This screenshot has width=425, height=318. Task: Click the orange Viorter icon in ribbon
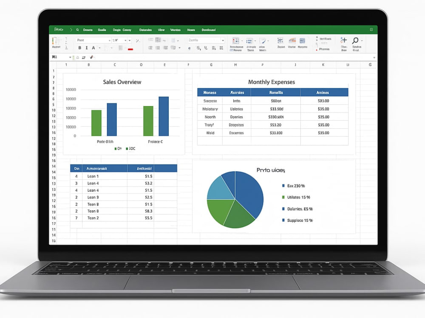pyautogui.click(x=292, y=41)
